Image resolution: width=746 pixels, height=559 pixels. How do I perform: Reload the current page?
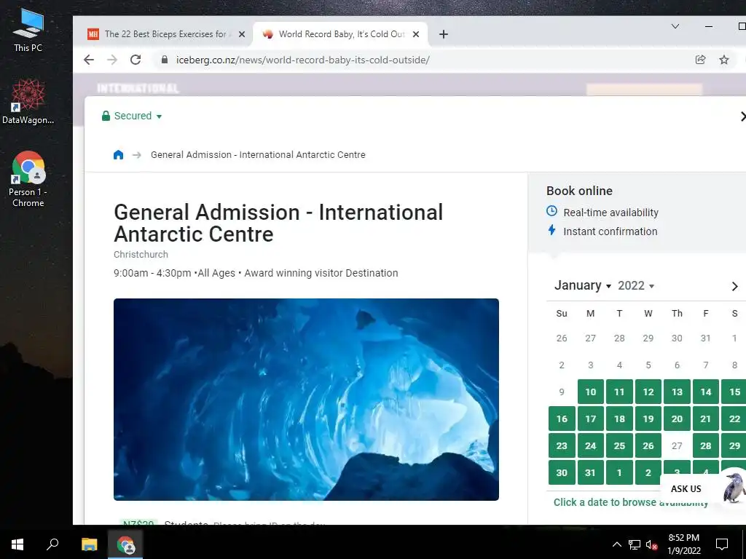(x=136, y=60)
